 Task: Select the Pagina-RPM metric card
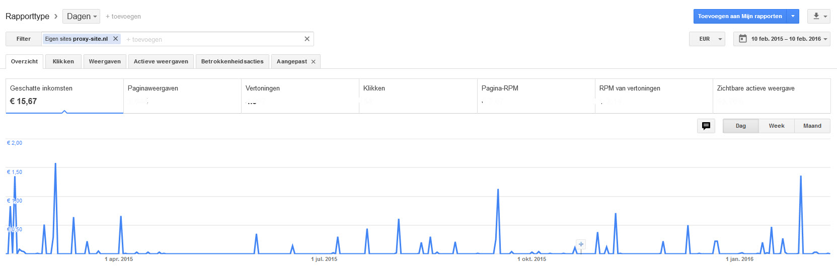(536, 96)
